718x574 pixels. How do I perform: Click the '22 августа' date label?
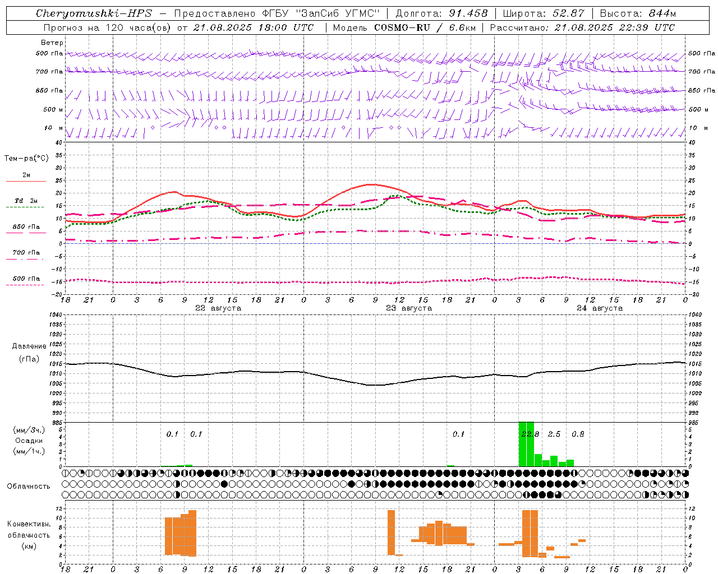pyautogui.click(x=218, y=308)
